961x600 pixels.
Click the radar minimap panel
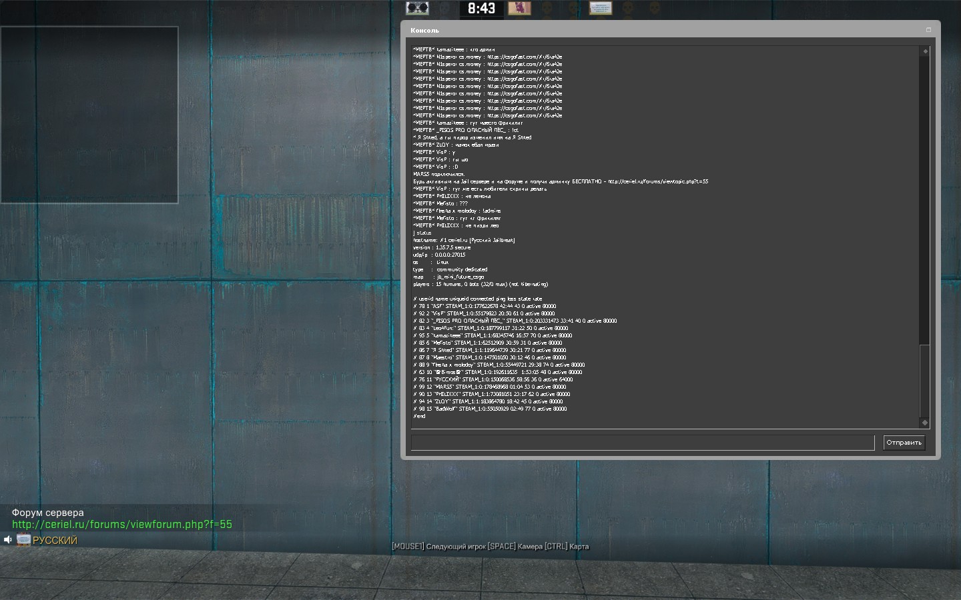[x=89, y=115]
